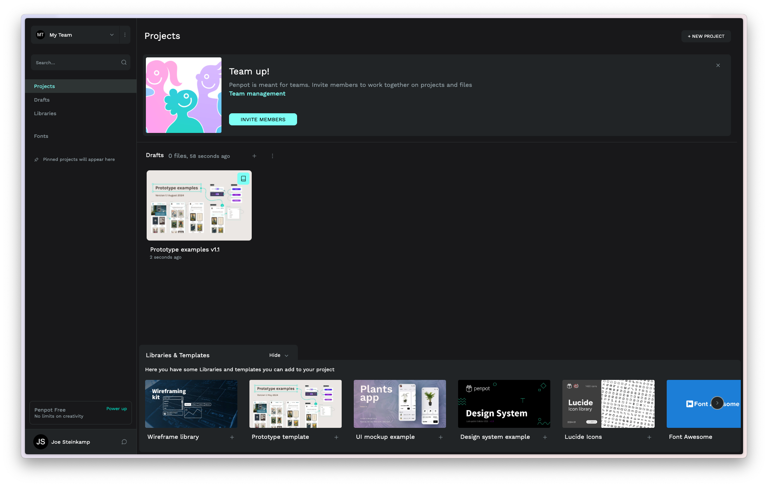Viewport: 768px width, 486px height.
Task: Click the search magnifier icon
Action: coord(124,63)
